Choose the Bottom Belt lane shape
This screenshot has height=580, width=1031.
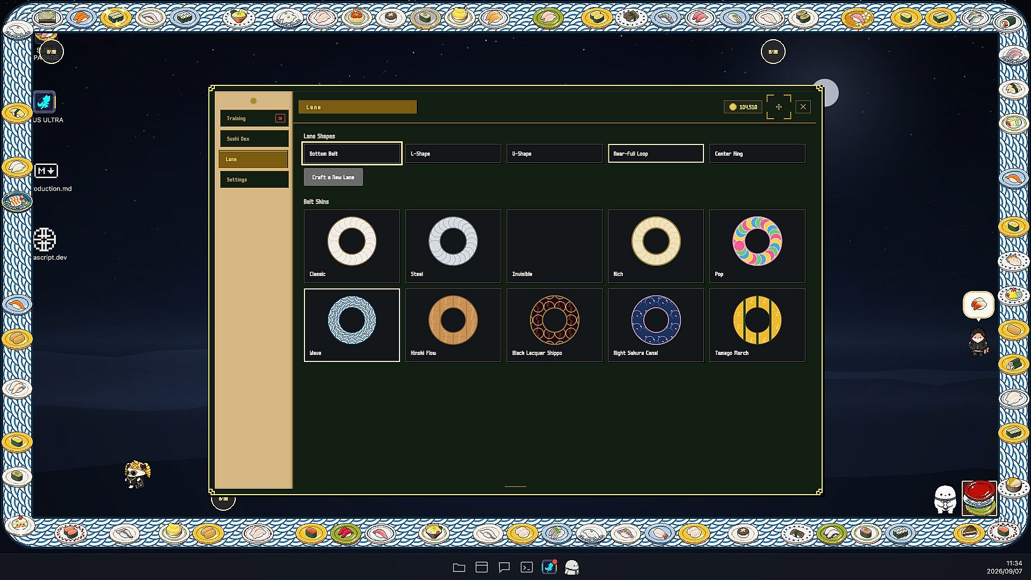tap(352, 154)
